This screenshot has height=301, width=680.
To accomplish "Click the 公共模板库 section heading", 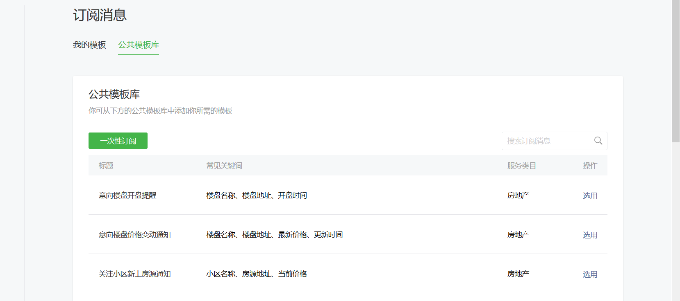I will pyautogui.click(x=114, y=94).
